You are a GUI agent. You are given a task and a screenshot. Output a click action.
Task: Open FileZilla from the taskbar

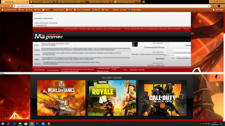click(49, 123)
